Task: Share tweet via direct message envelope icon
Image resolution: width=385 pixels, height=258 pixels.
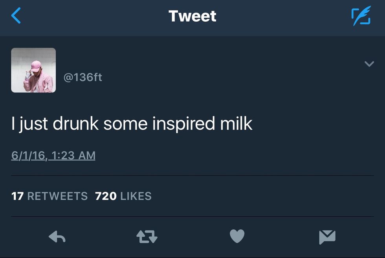Action: [x=327, y=236]
